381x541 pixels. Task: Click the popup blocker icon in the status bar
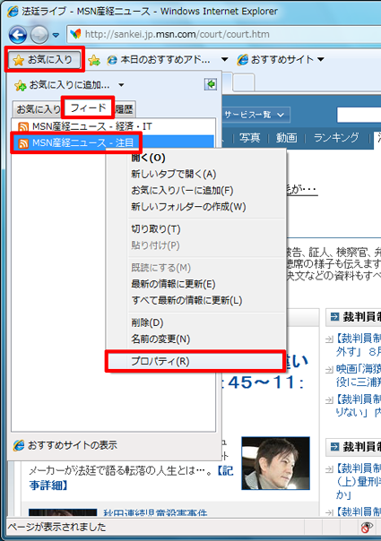pyautogui.click(x=366, y=527)
